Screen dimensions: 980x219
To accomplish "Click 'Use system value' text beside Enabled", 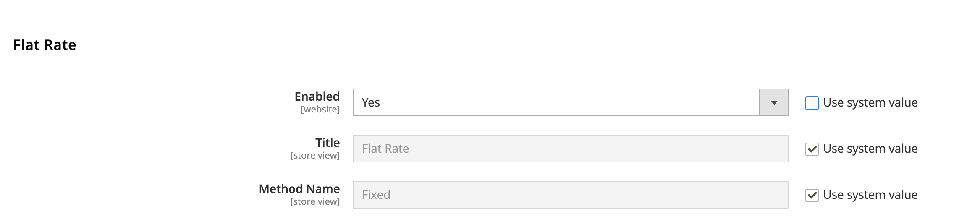I will (x=870, y=103).
